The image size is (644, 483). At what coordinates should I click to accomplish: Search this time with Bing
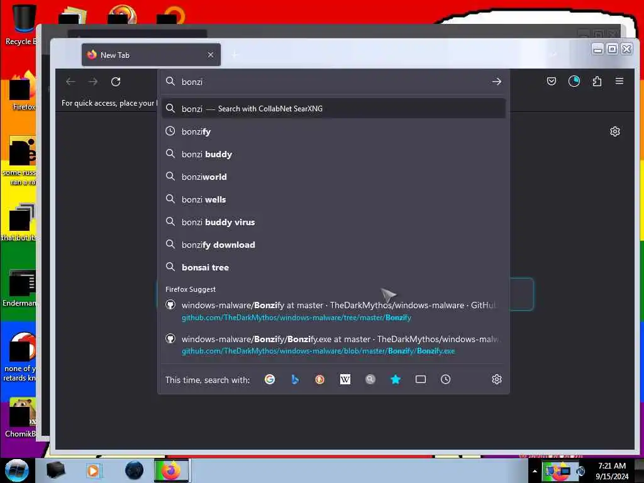[x=295, y=379]
